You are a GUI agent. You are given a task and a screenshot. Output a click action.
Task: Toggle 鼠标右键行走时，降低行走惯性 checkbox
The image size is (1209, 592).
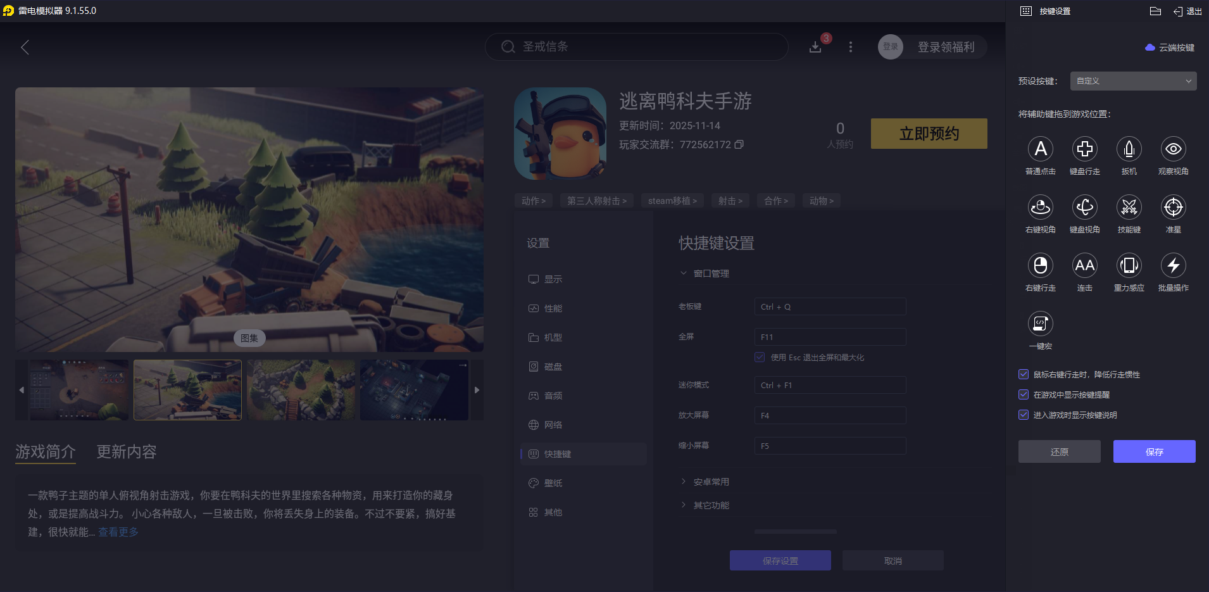tap(1024, 374)
